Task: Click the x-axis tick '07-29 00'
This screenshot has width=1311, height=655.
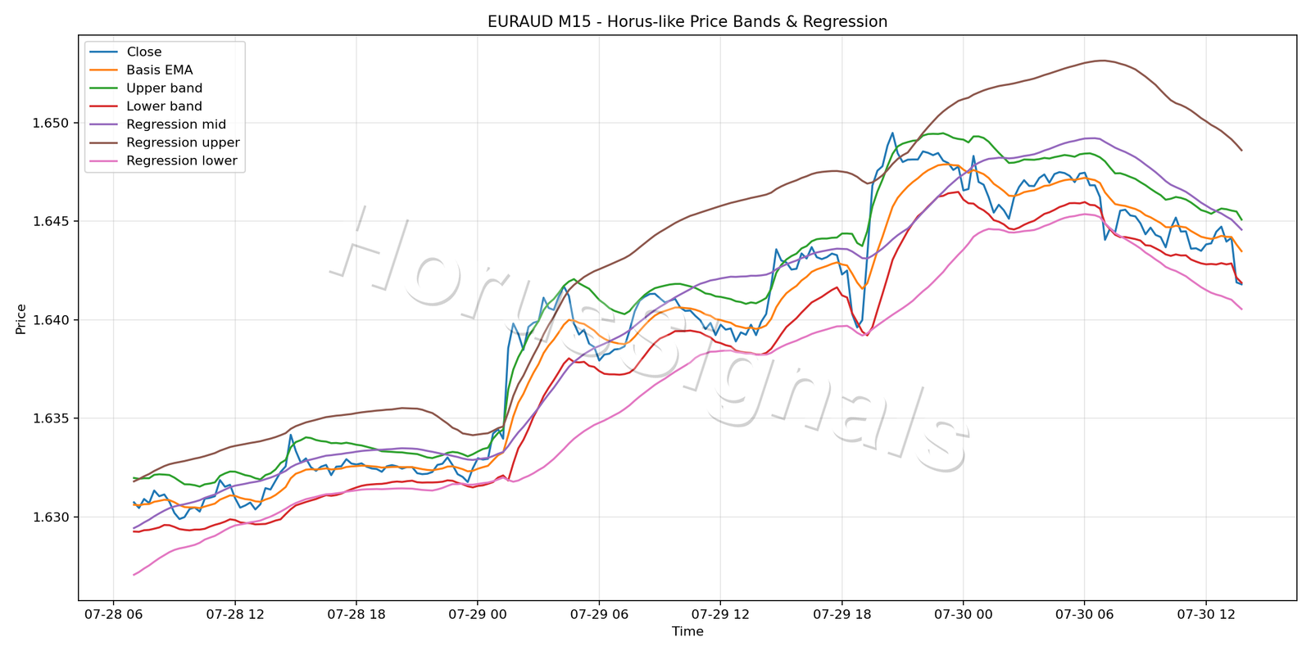Action: pos(478,614)
